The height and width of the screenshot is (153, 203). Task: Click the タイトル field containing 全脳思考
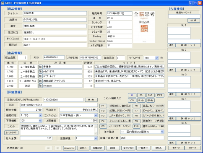coord(55,13)
